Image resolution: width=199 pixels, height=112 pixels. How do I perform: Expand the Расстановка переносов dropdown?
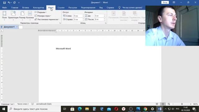tap(47, 19)
